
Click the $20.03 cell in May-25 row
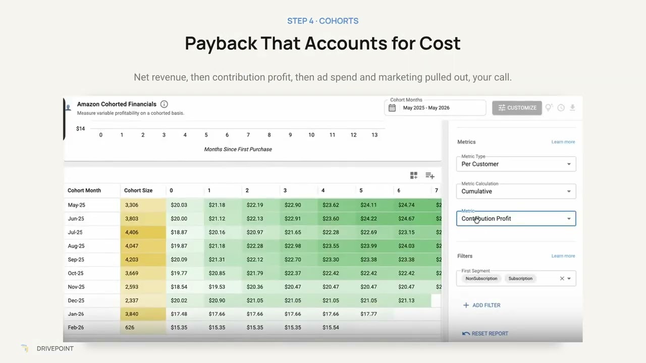coord(185,205)
